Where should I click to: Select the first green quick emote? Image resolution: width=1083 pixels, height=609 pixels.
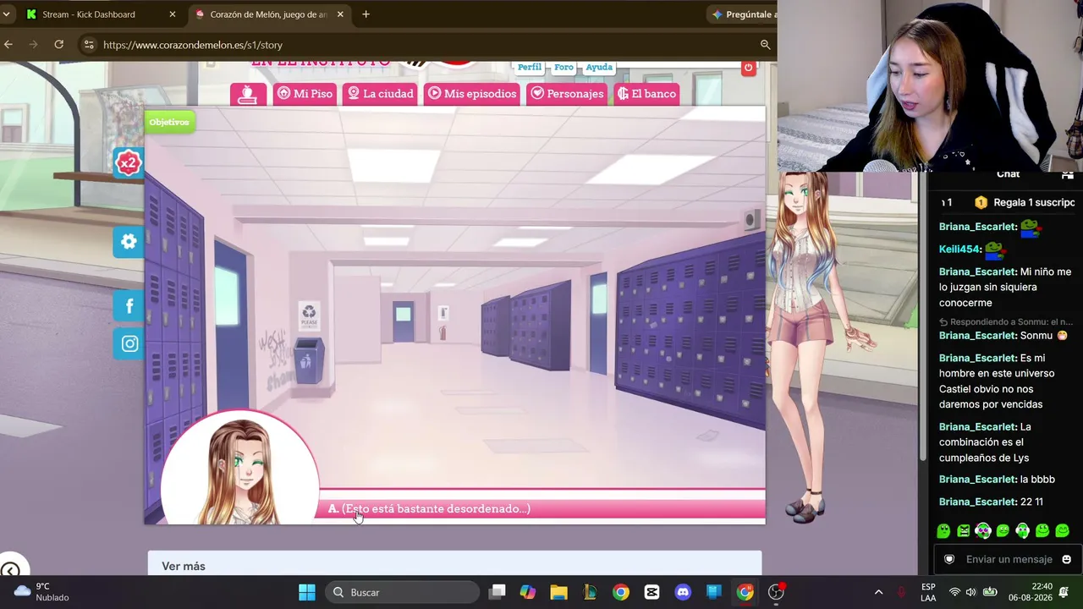[x=943, y=531]
